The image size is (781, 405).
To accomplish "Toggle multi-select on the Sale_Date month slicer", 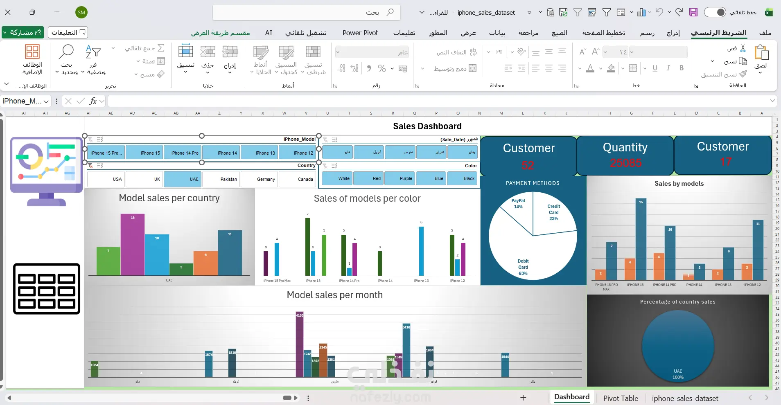I will [334, 139].
